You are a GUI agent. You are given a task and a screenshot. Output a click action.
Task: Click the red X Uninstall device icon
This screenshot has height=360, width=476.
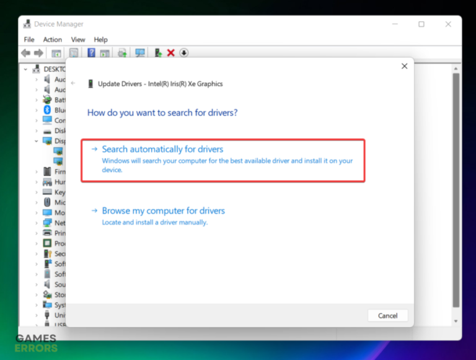[x=171, y=53]
